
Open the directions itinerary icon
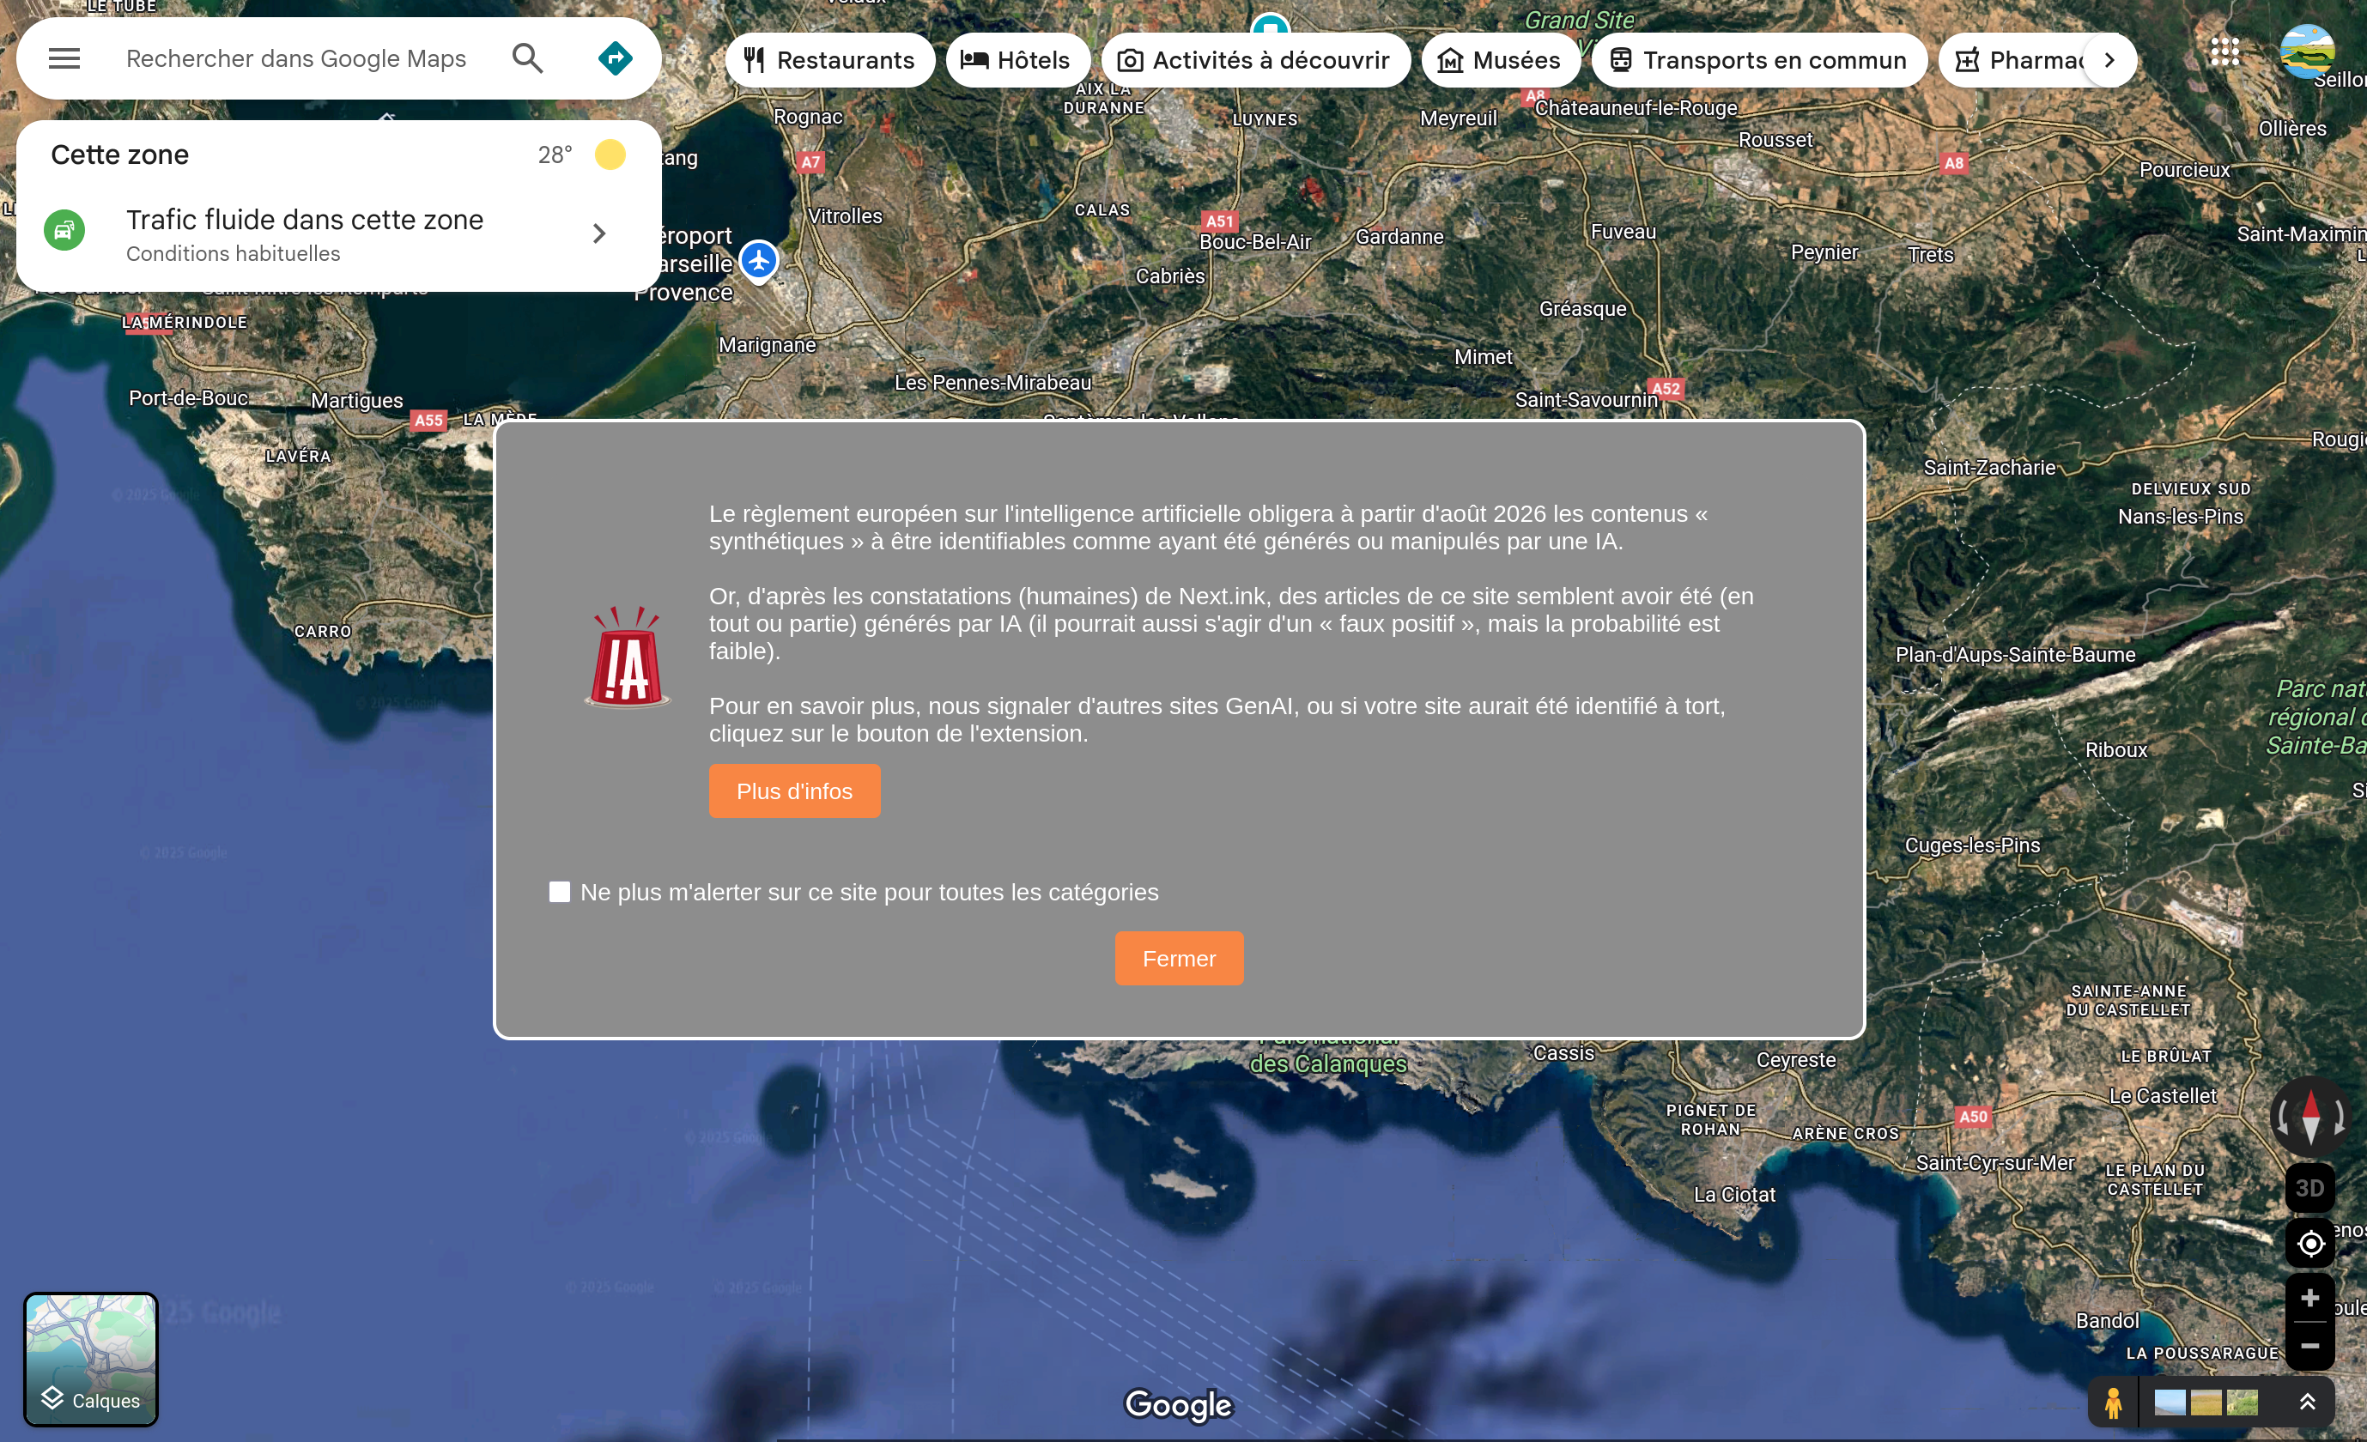tap(615, 58)
